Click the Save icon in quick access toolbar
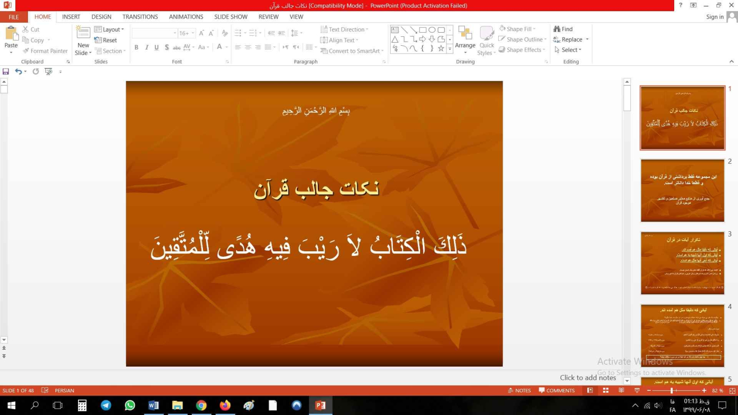 point(6,72)
